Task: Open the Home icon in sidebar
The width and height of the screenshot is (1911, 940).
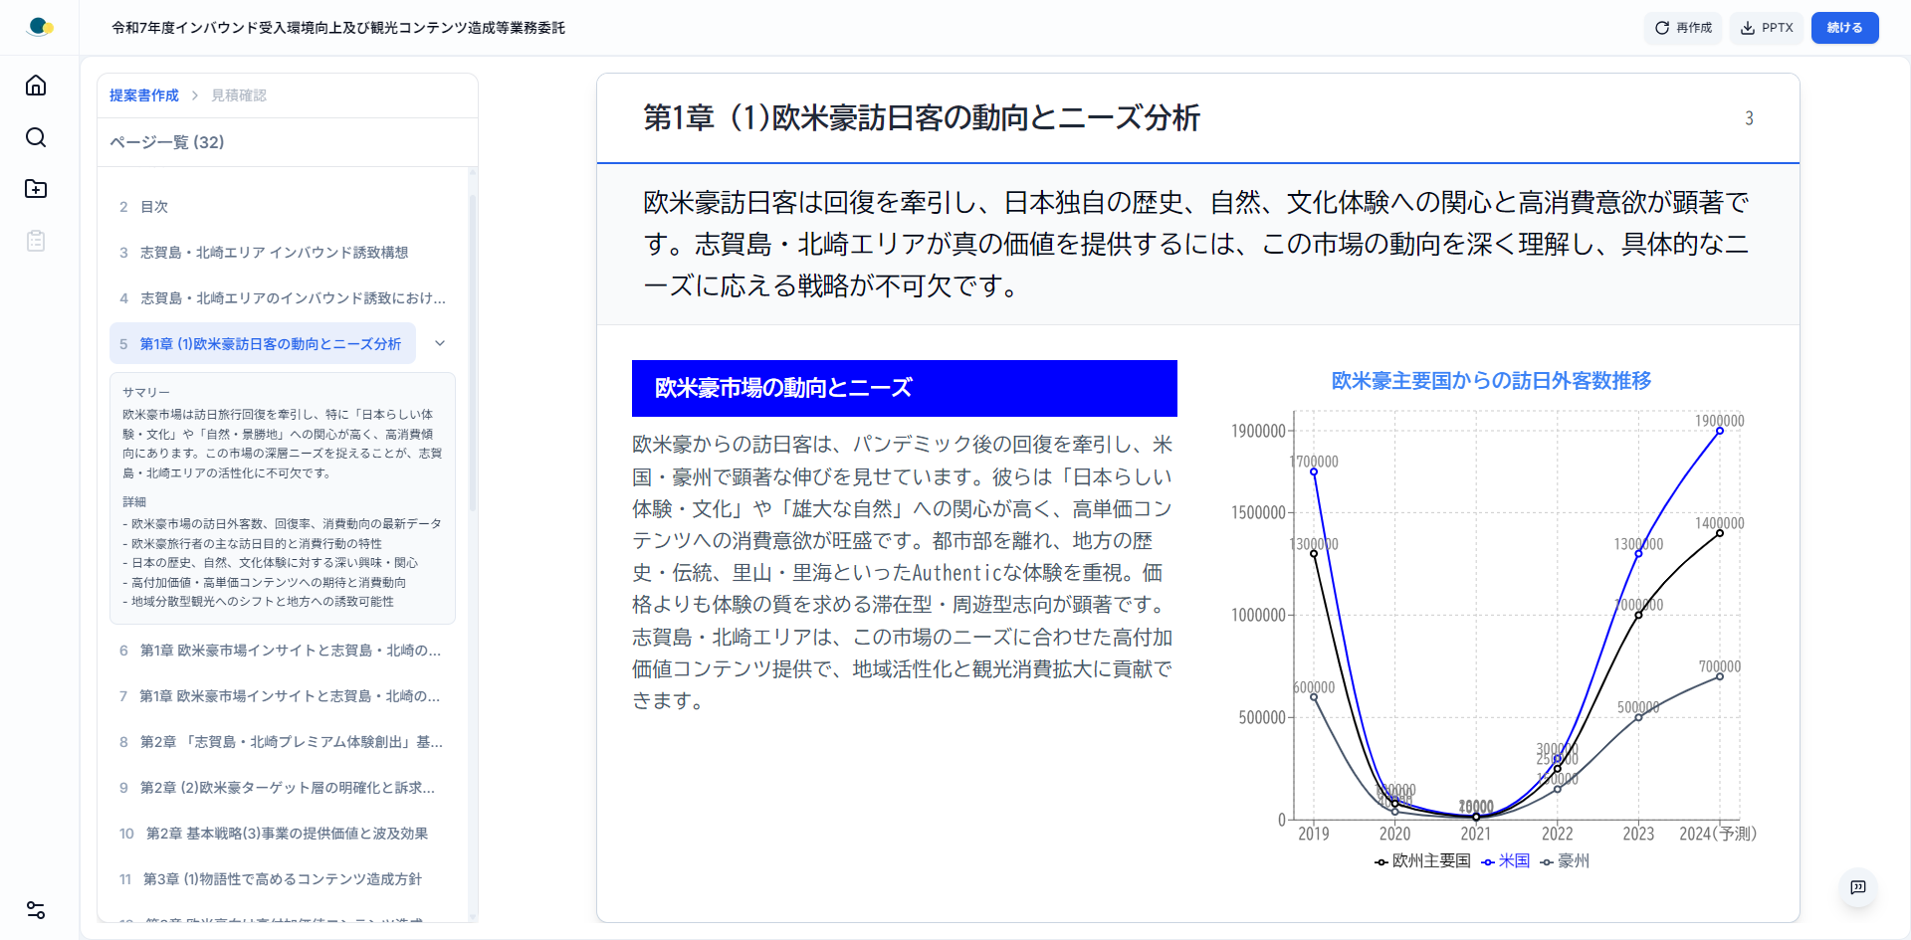Action: coord(36,86)
